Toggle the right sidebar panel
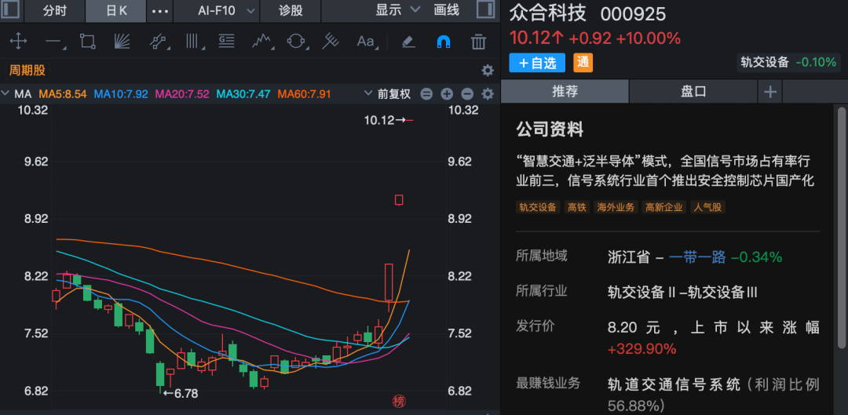848x415 pixels. click(x=485, y=11)
